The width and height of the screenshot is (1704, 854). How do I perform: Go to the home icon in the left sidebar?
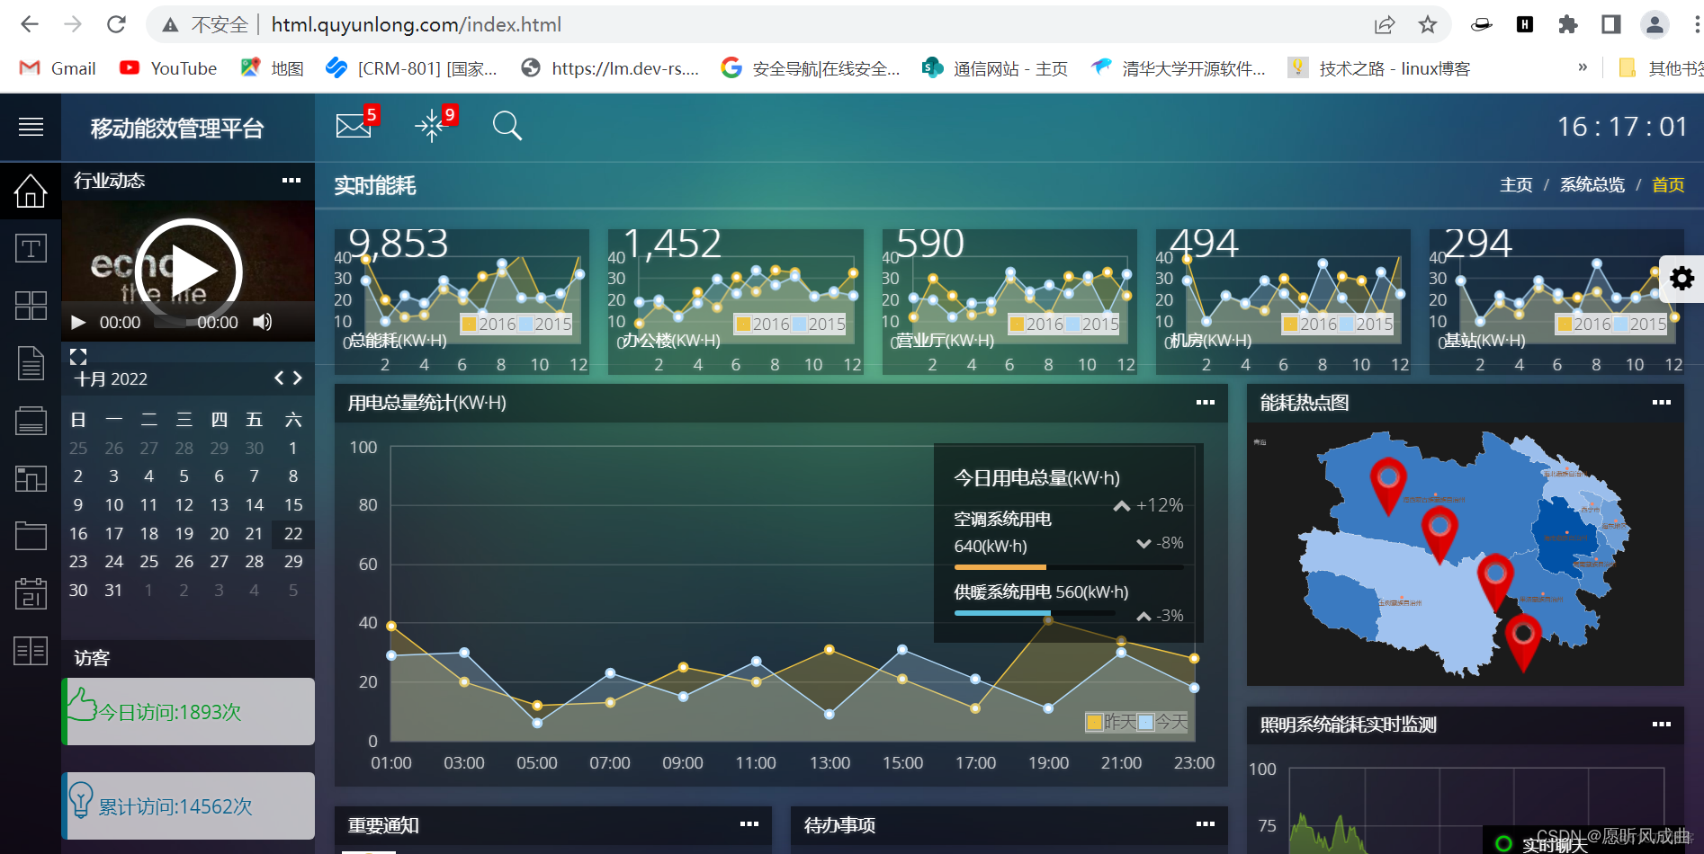click(31, 191)
